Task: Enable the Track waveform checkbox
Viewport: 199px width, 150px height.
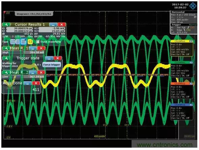Action: pyautogui.click(x=37, y=42)
